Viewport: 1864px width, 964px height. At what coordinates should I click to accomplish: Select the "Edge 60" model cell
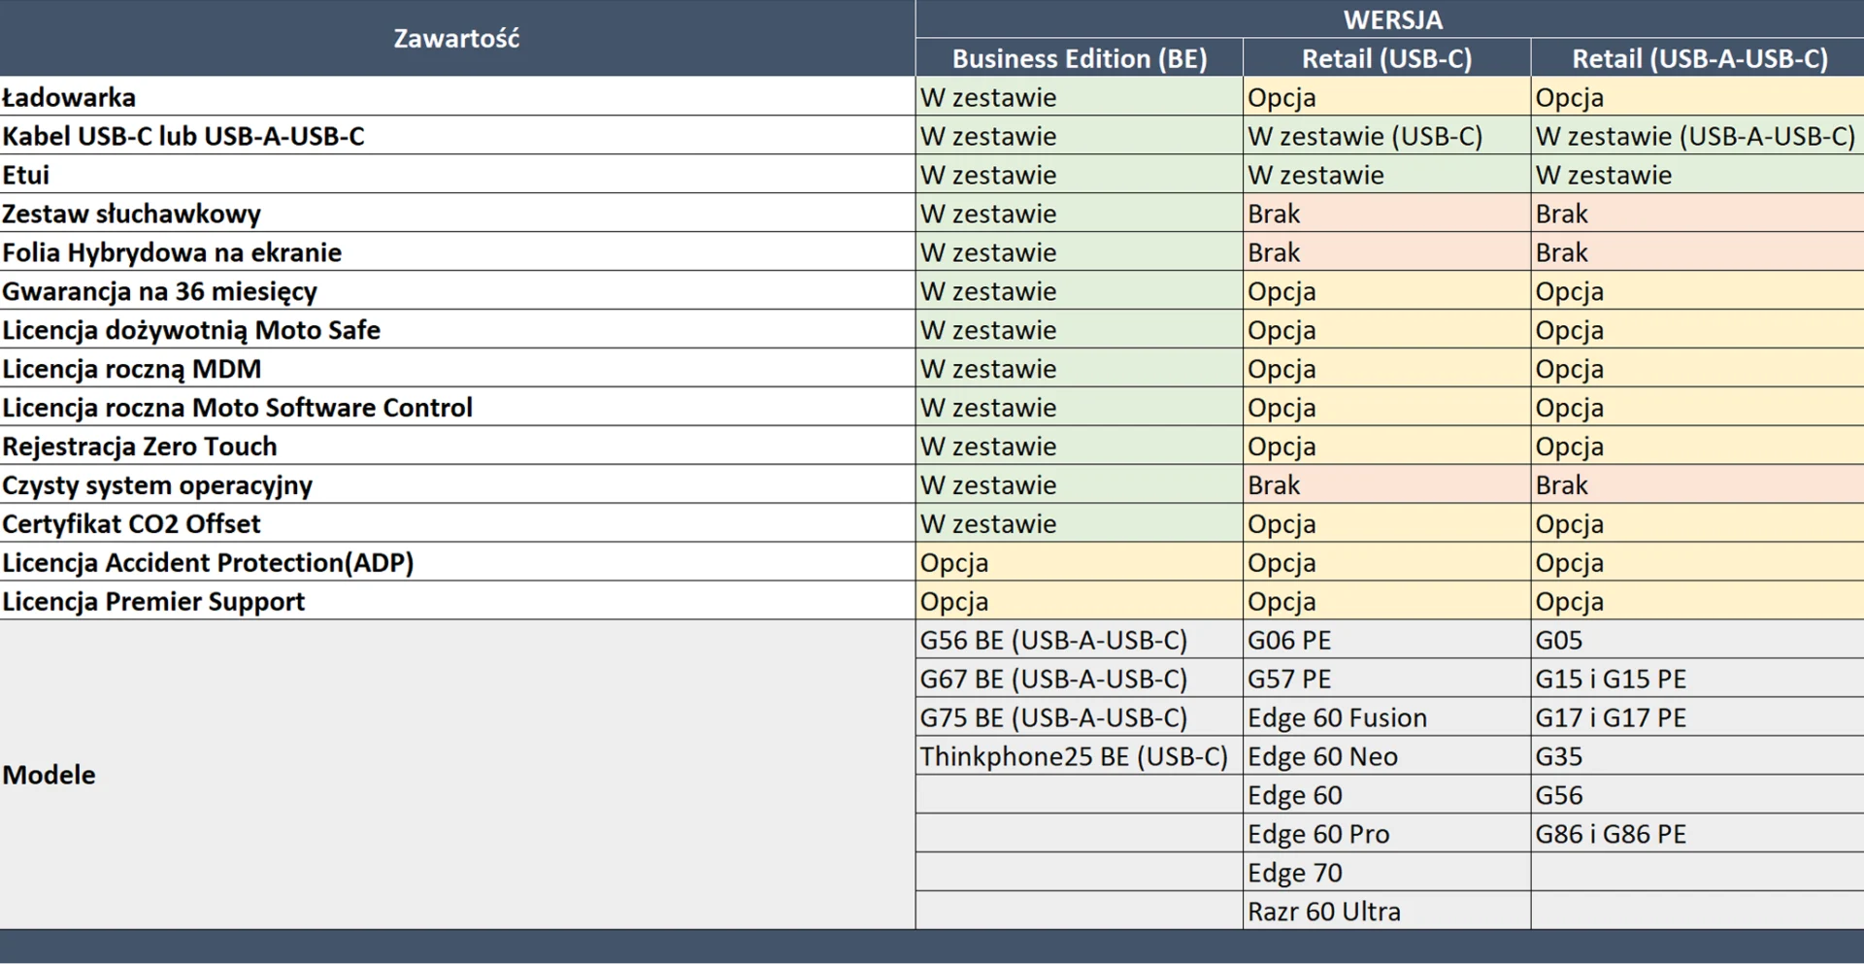click(x=1387, y=796)
